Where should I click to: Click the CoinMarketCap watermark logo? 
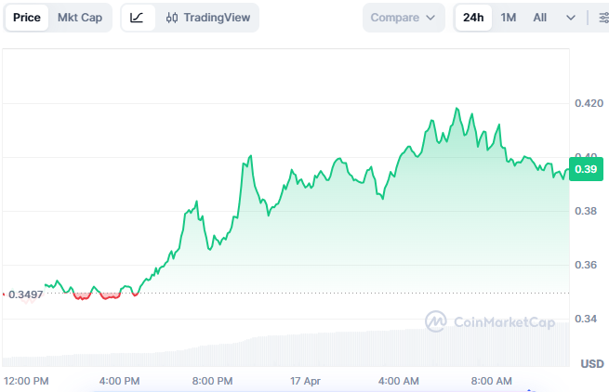(490, 321)
